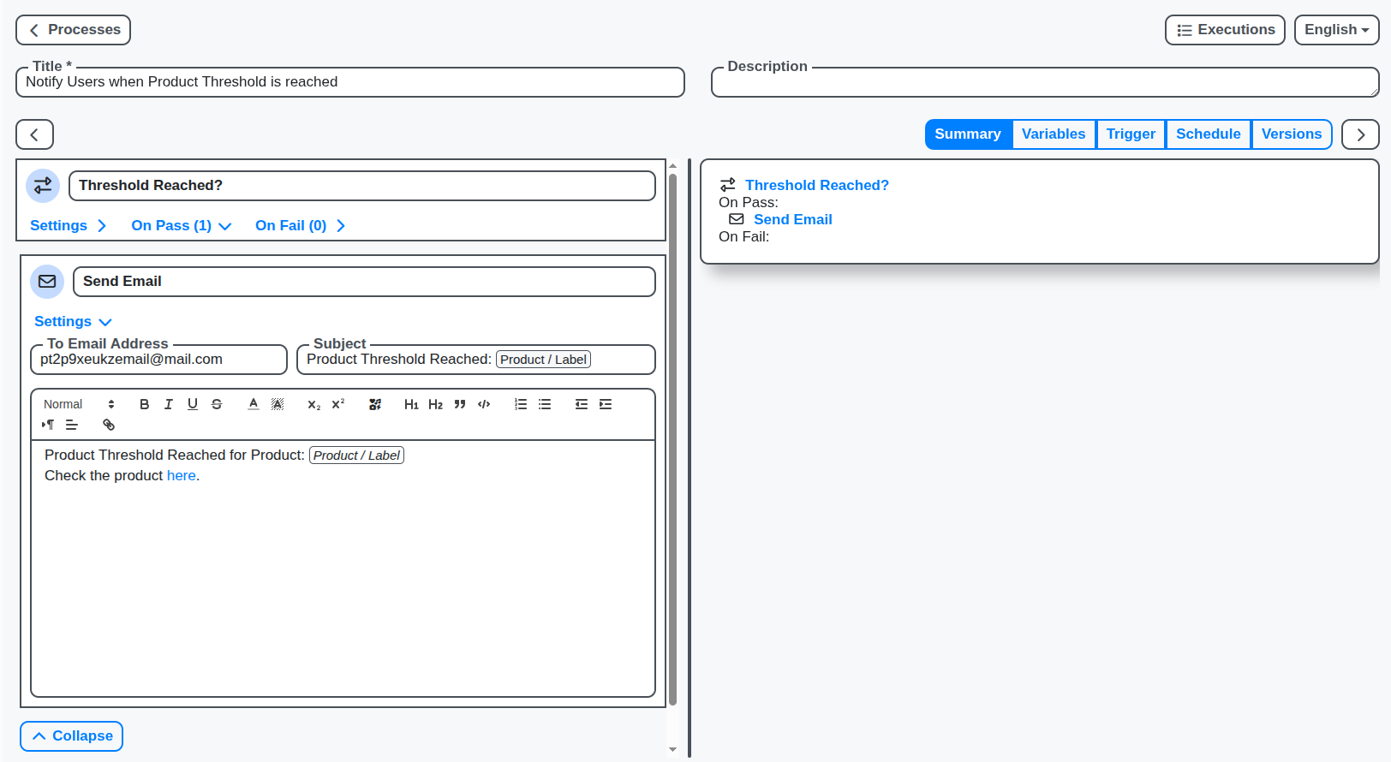Viewport: 1391px width, 762px height.
Task: Switch to the Schedule tab
Action: pyautogui.click(x=1208, y=134)
